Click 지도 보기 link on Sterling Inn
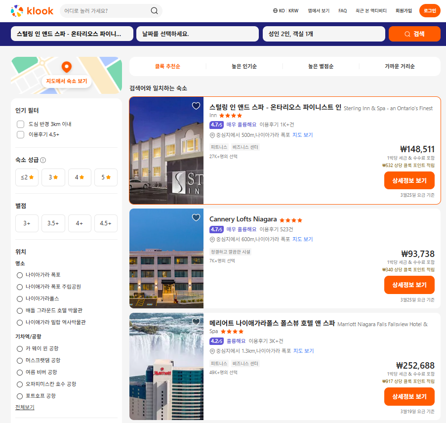Viewport: 446px width, 423px height. coord(303,135)
